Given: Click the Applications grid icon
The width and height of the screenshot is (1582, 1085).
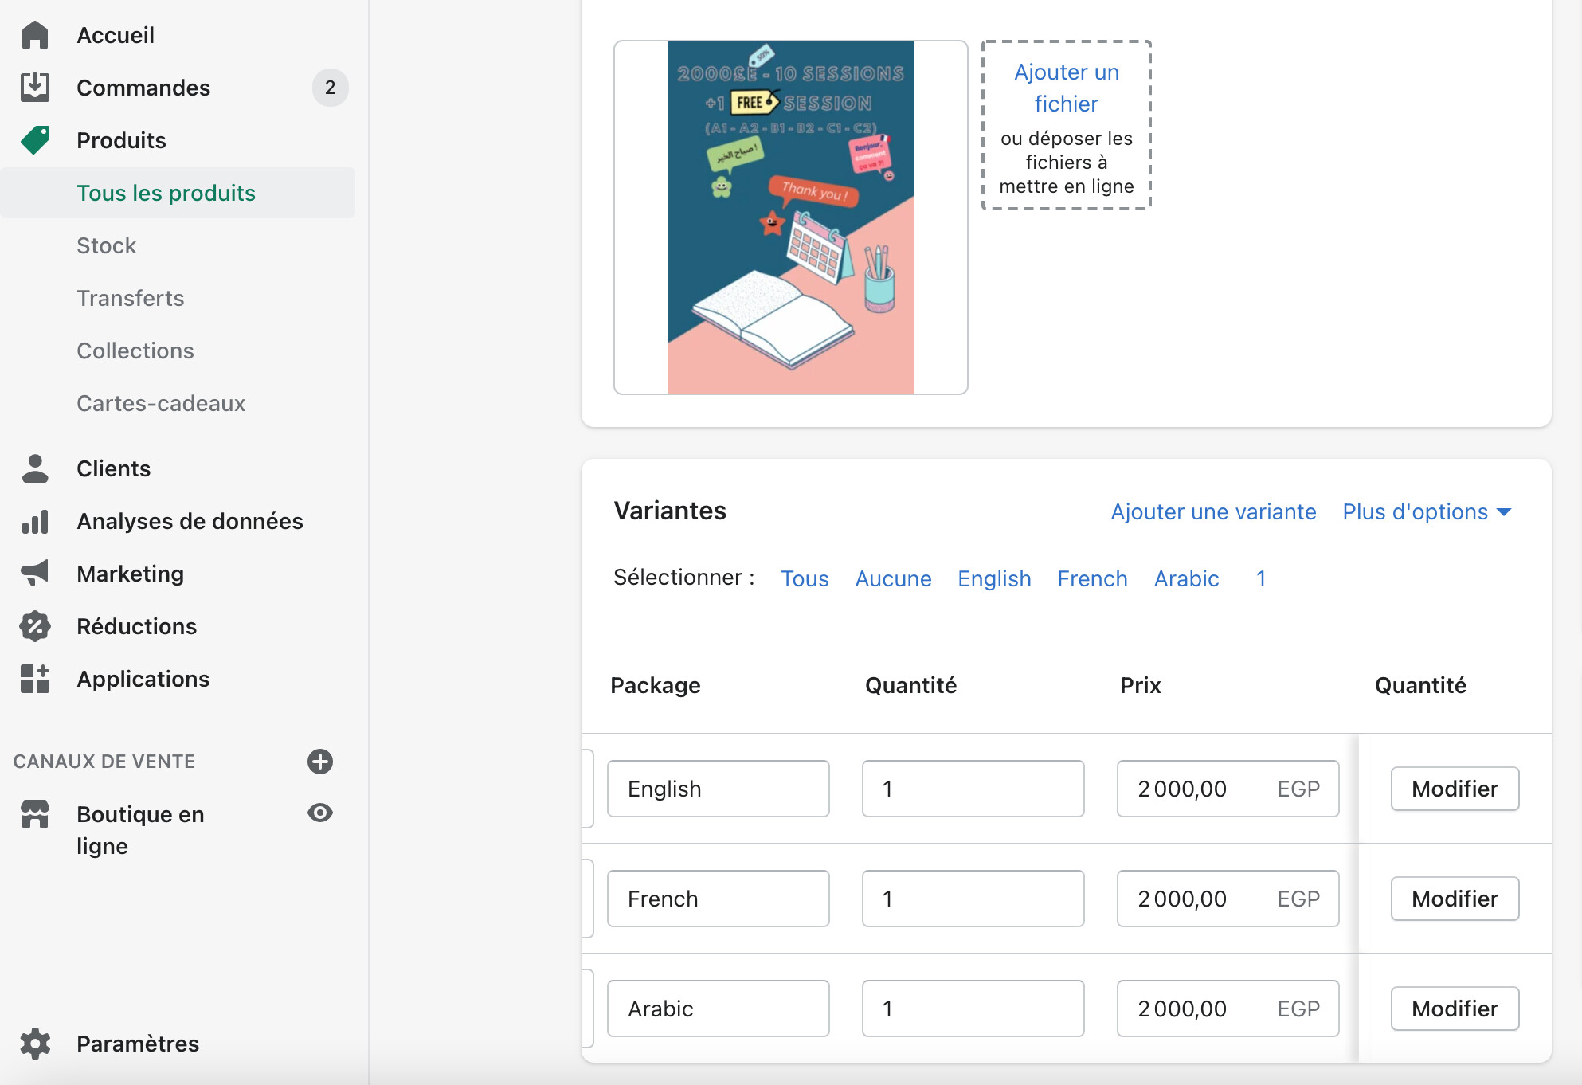Looking at the screenshot, I should pyautogui.click(x=35, y=679).
